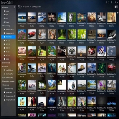Viewport: 119px width, 119px height.
Task: Select the highlighted DISC D (E:) drive
Action: click(x=8, y=37)
